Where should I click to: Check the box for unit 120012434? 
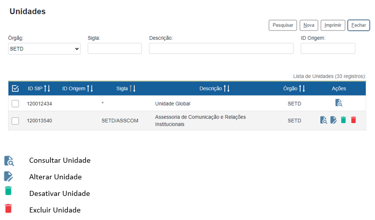click(x=15, y=103)
